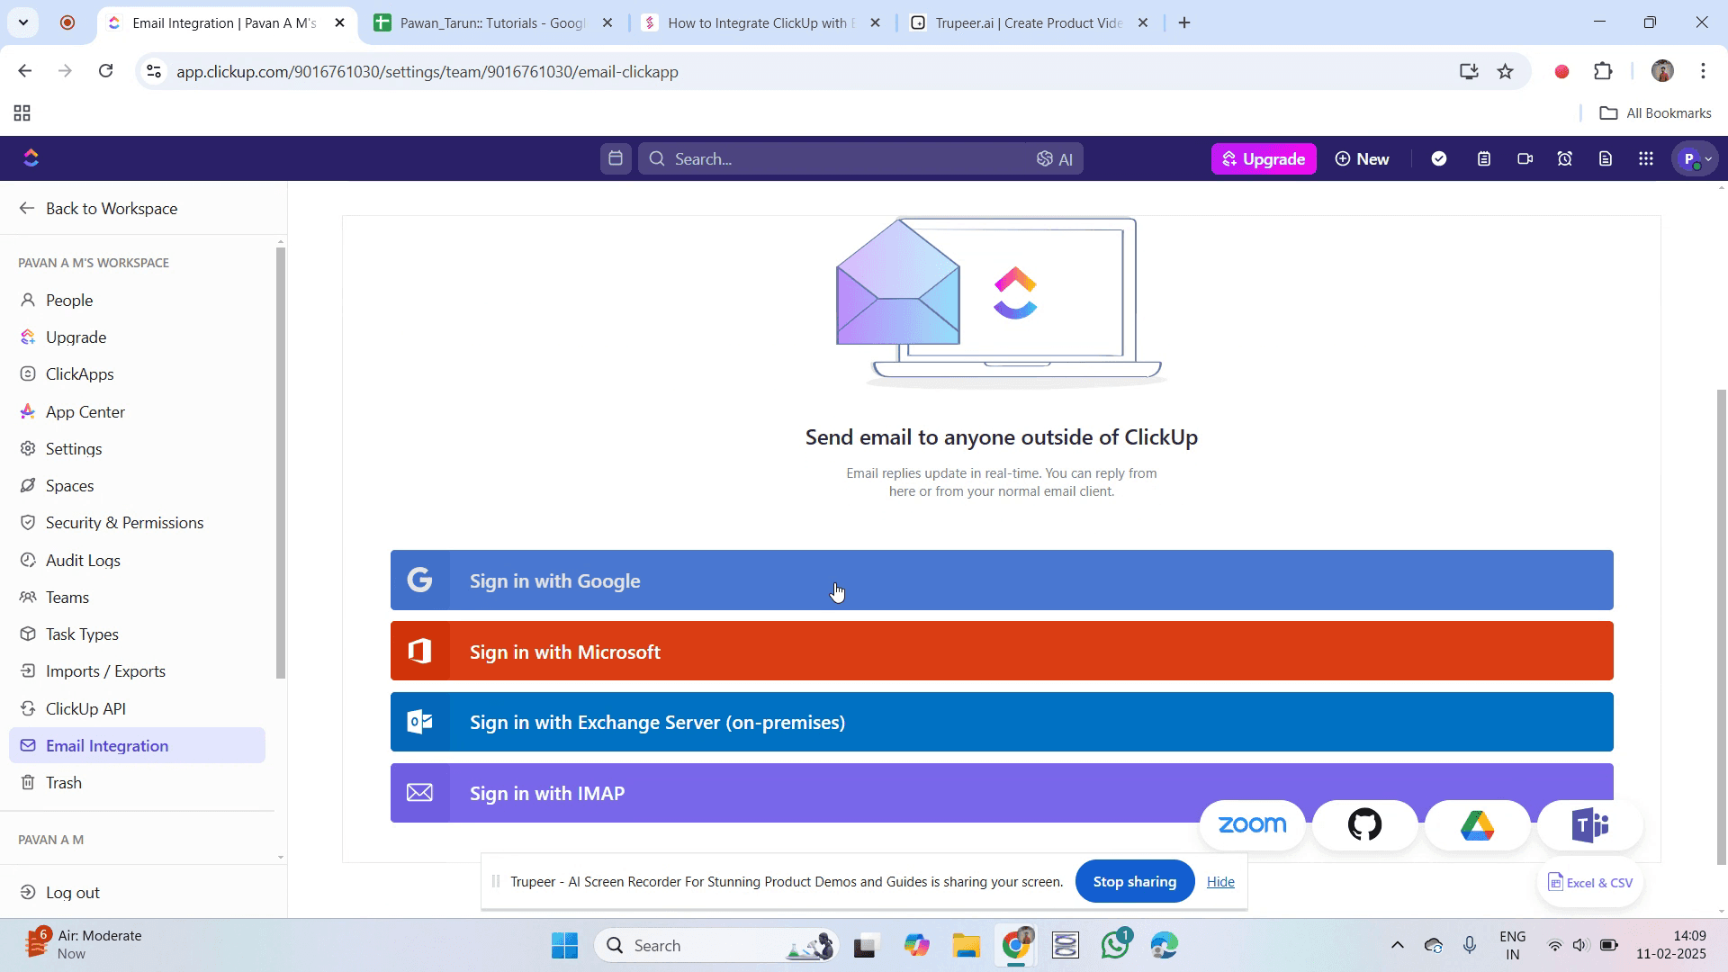Click the record clip camera icon
The height and width of the screenshot is (972, 1728).
click(x=1525, y=159)
